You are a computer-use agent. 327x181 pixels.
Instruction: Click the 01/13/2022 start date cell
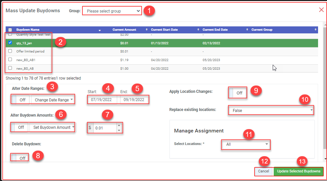coord(160,43)
